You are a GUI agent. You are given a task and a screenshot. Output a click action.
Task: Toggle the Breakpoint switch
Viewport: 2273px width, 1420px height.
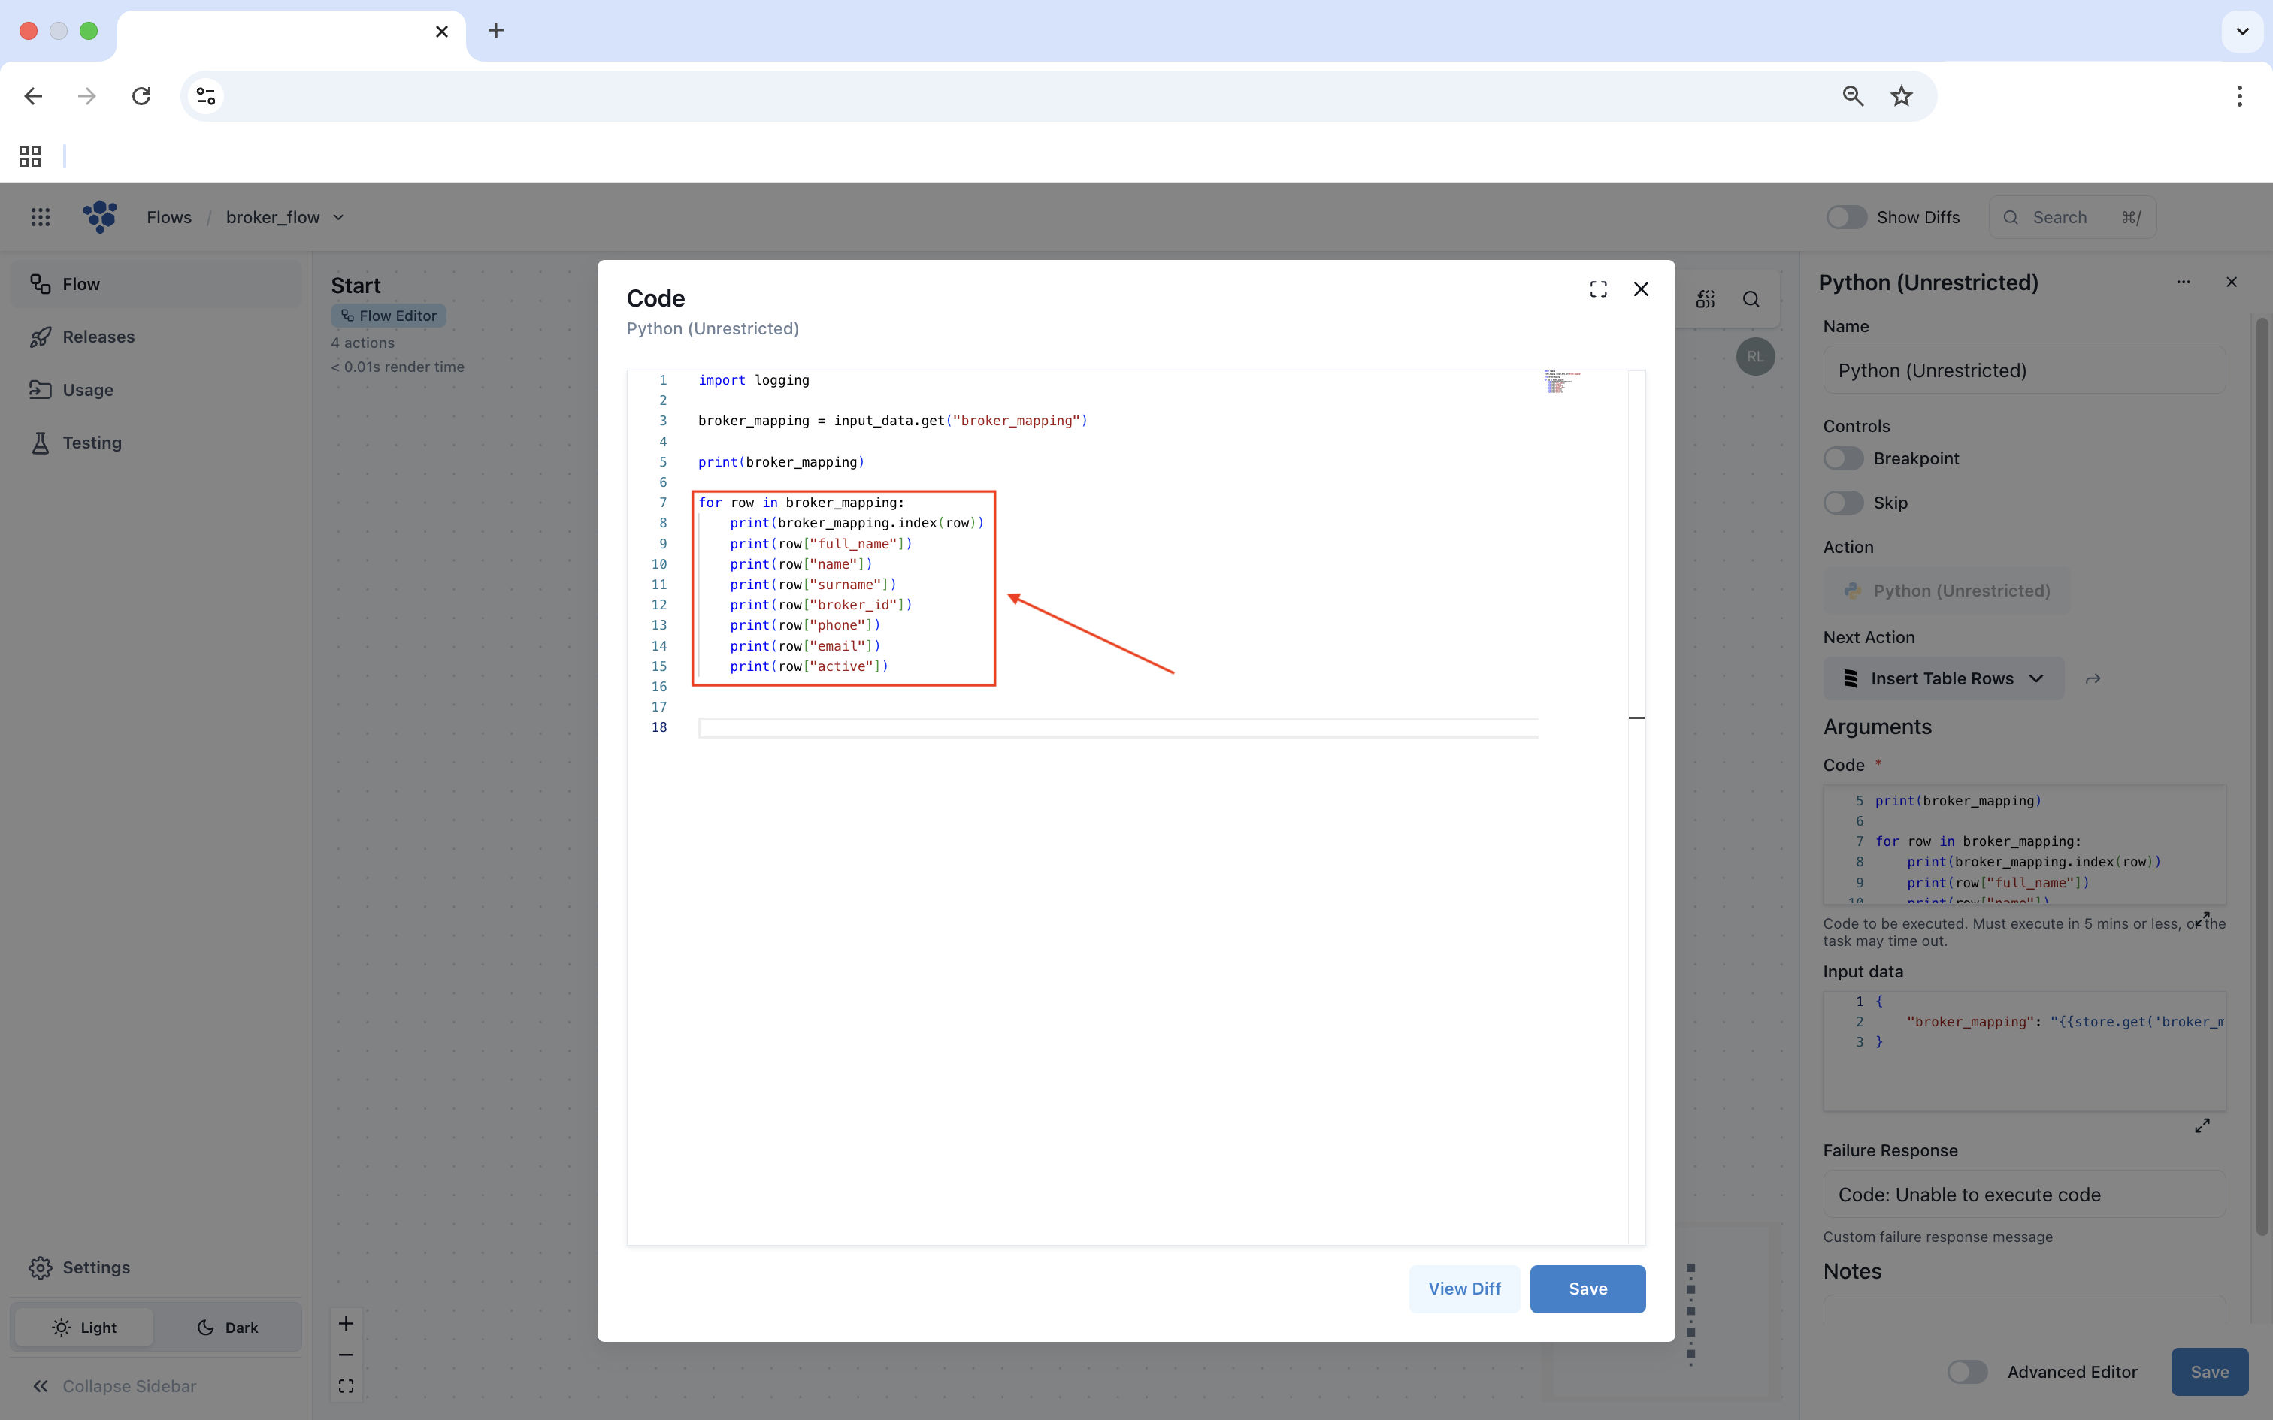click(1843, 458)
